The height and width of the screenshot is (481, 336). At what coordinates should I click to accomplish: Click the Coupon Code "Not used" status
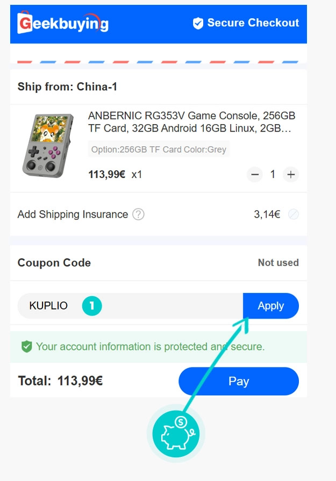pyautogui.click(x=278, y=263)
